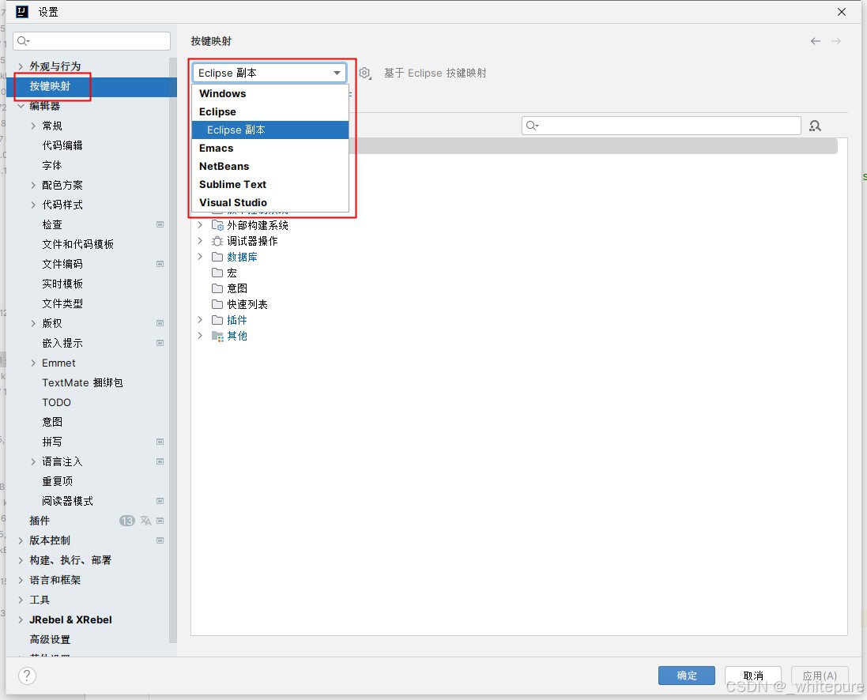
Task: Click project-level icon beside 拼写
Action: click(160, 441)
